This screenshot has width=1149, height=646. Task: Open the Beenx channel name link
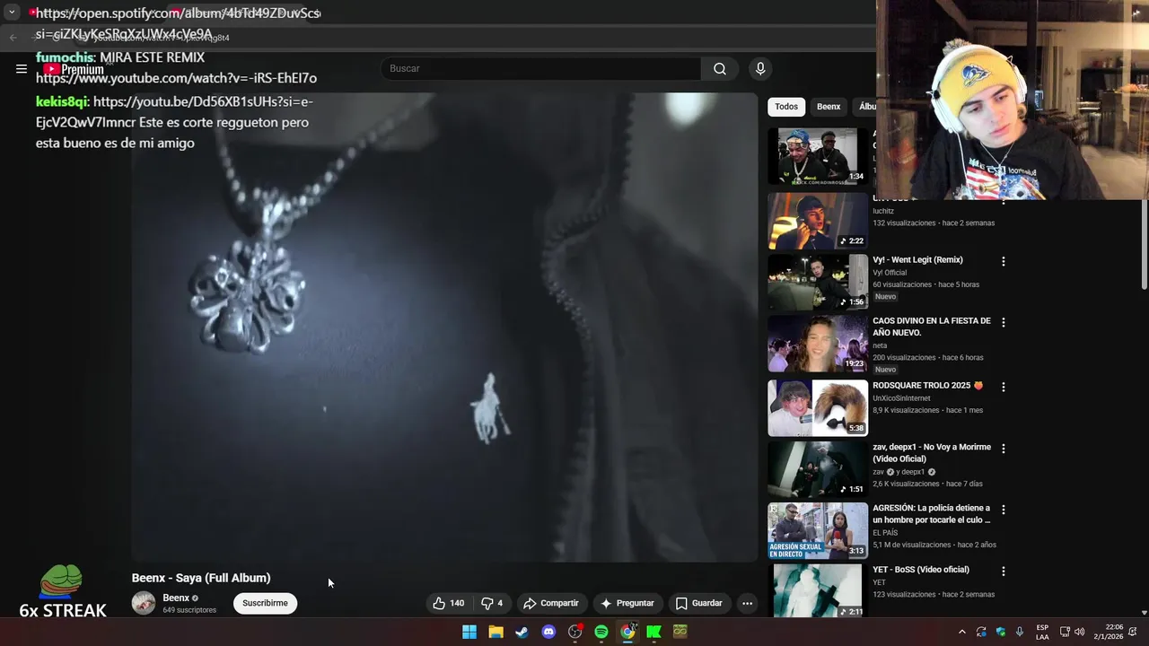(176, 598)
